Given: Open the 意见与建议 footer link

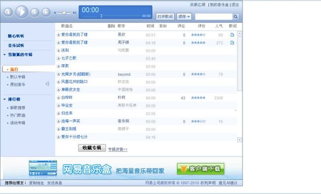Looking at the screenshot, I should coord(228,183).
